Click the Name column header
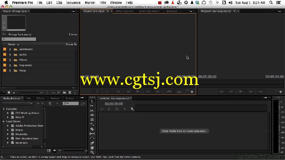Viewport: 285px width, 160px height. tap(12, 44)
